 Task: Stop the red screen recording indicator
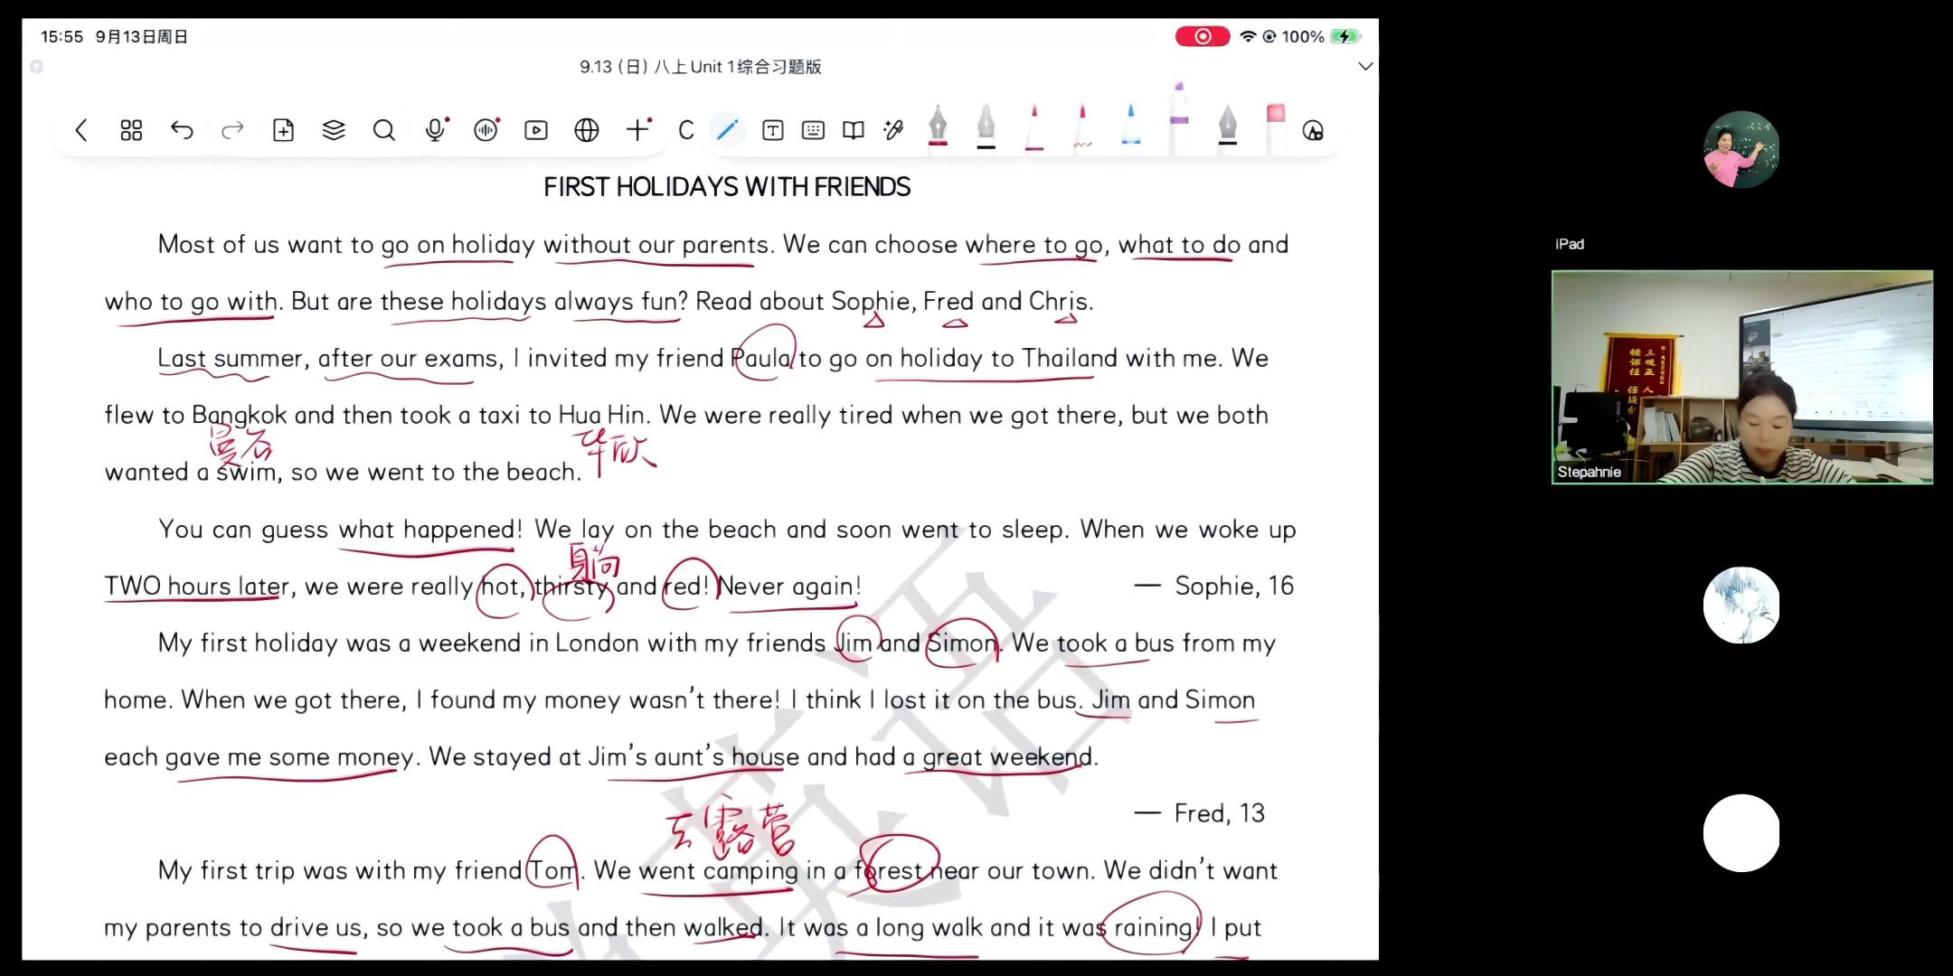click(x=1203, y=36)
